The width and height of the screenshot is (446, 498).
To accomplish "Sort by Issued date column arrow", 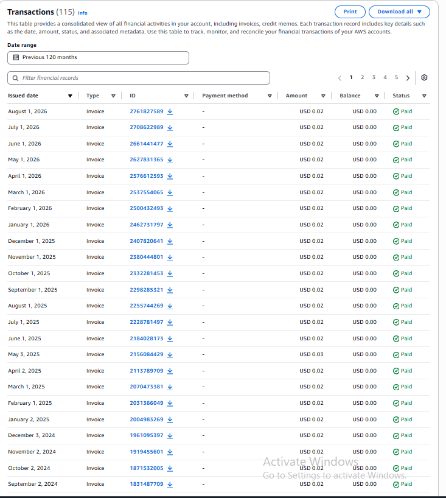I will pos(70,96).
